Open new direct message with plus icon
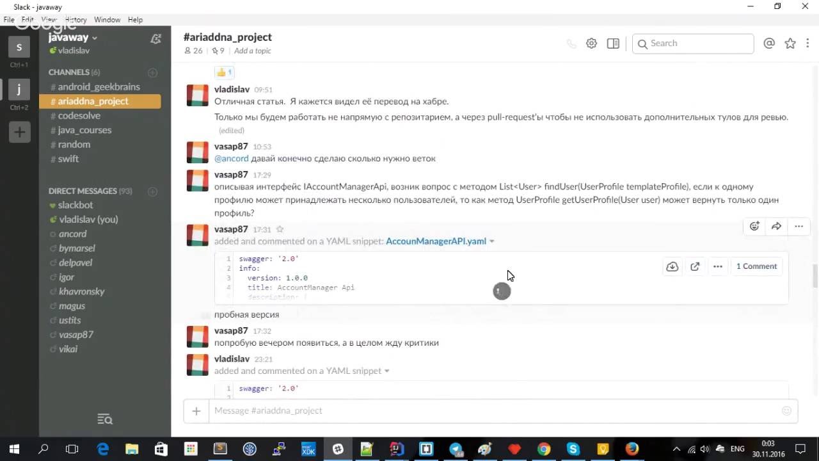819x461 pixels. pos(152,191)
